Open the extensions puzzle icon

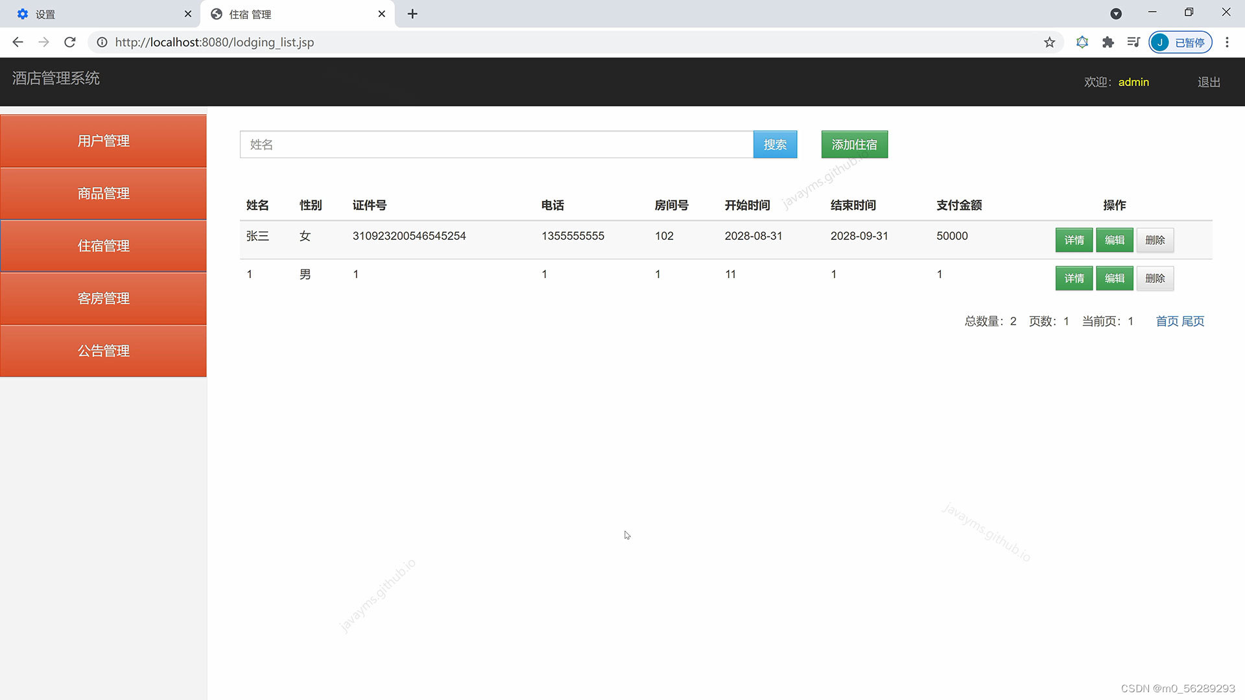point(1108,42)
